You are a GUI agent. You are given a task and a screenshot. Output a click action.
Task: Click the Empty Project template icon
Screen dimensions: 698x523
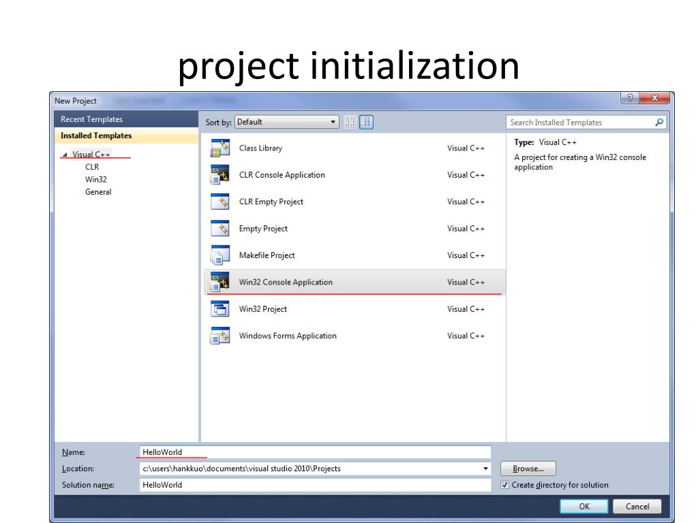[220, 228]
